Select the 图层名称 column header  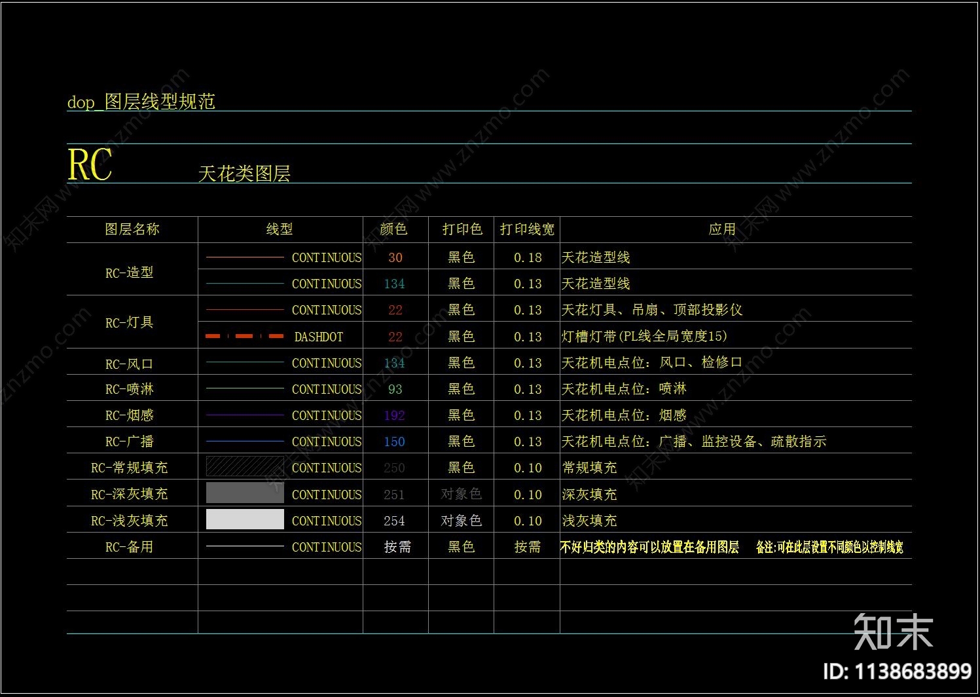(x=132, y=229)
